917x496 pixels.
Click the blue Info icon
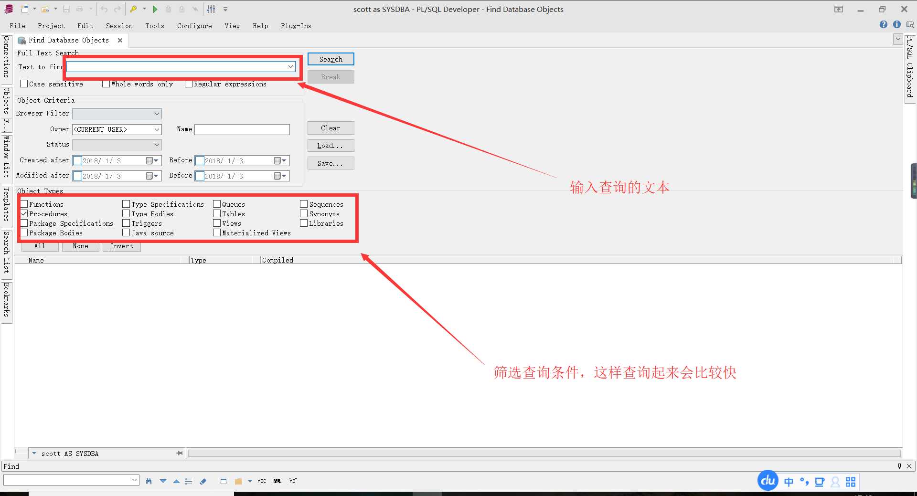897,24
